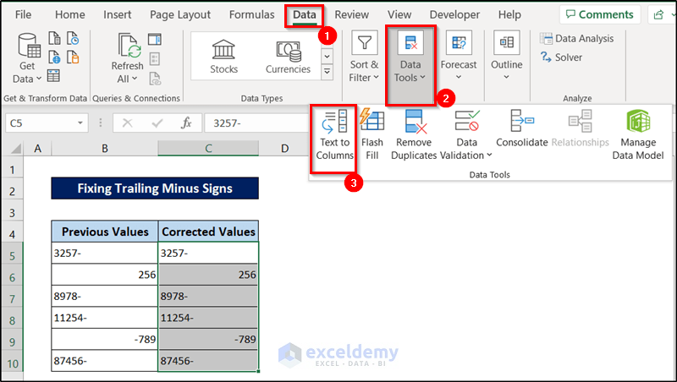677x382 pixels.
Task: Click Flash Fill
Action: click(372, 135)
